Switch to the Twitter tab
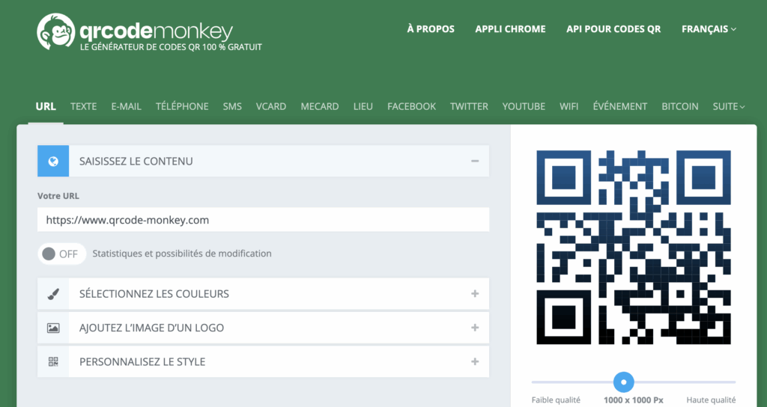The width and height of the screenshot is (767, 407). point(469,106)
